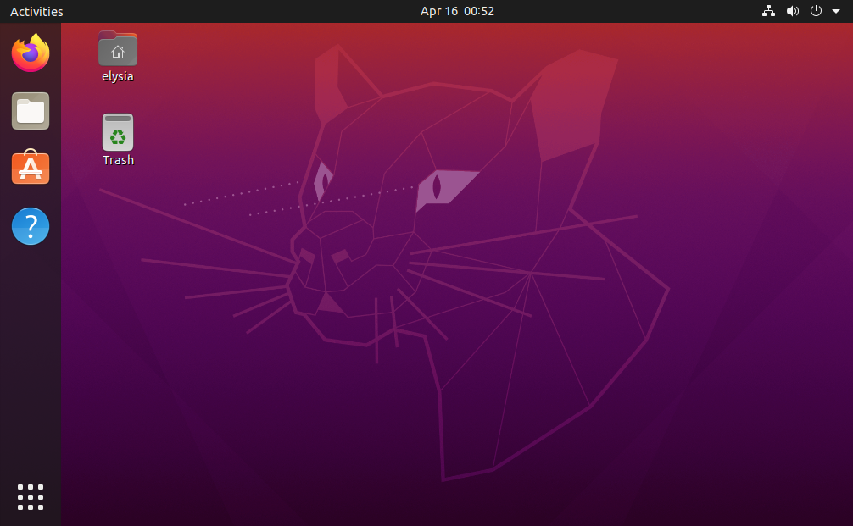The width and height of the screenshot is (853, 526).
Task: Click the 'Trash' label text
Action: click(x=118, y=160)
